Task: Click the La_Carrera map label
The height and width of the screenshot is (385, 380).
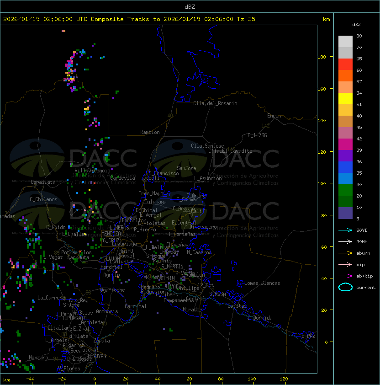Action: tap(51, 298)
